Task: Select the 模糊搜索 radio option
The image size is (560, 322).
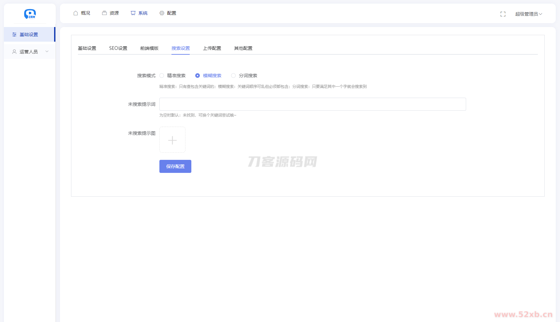Action: click(x=198, y=76)
